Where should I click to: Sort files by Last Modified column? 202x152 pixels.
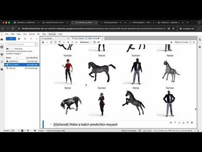tap(32, 58)
